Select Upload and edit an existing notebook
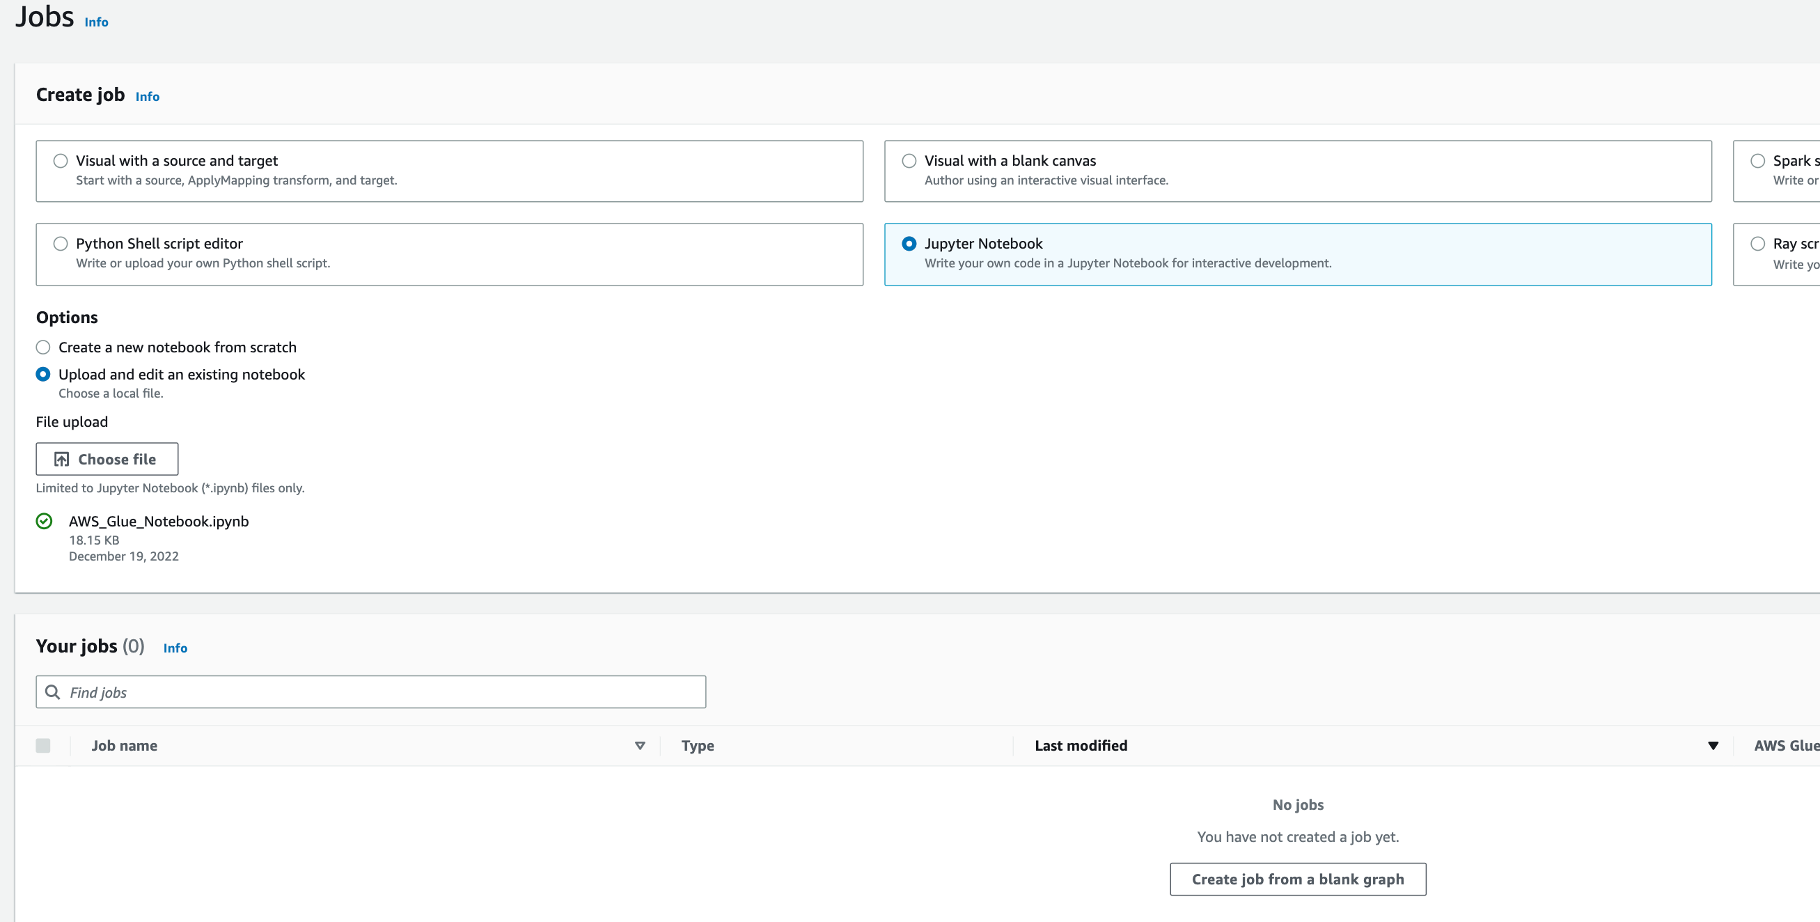Viewport: 1820px width, 922px height. [43, 375]
